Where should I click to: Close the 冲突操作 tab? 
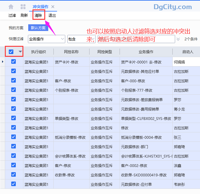coord(53,7)
